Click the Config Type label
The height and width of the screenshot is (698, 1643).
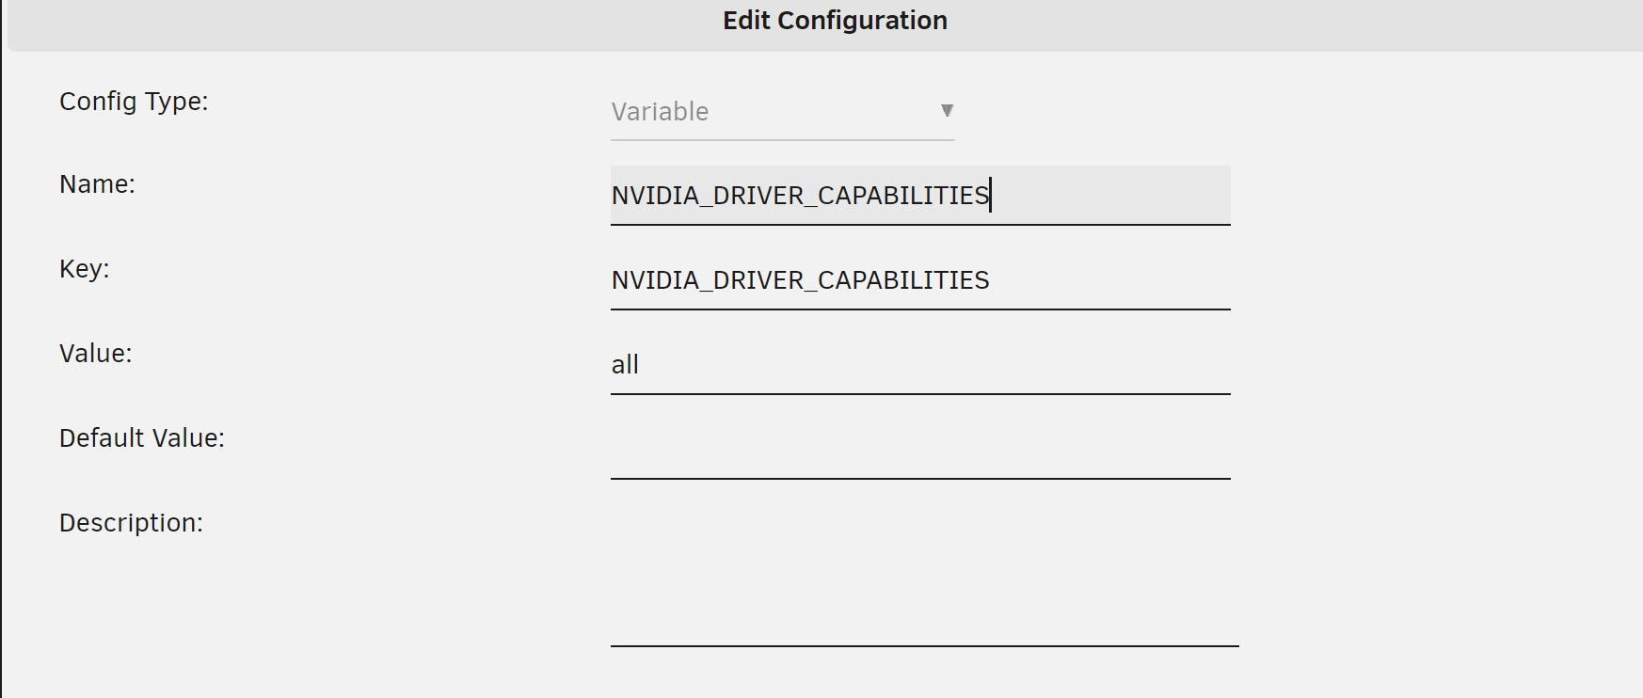pos(134,102)
